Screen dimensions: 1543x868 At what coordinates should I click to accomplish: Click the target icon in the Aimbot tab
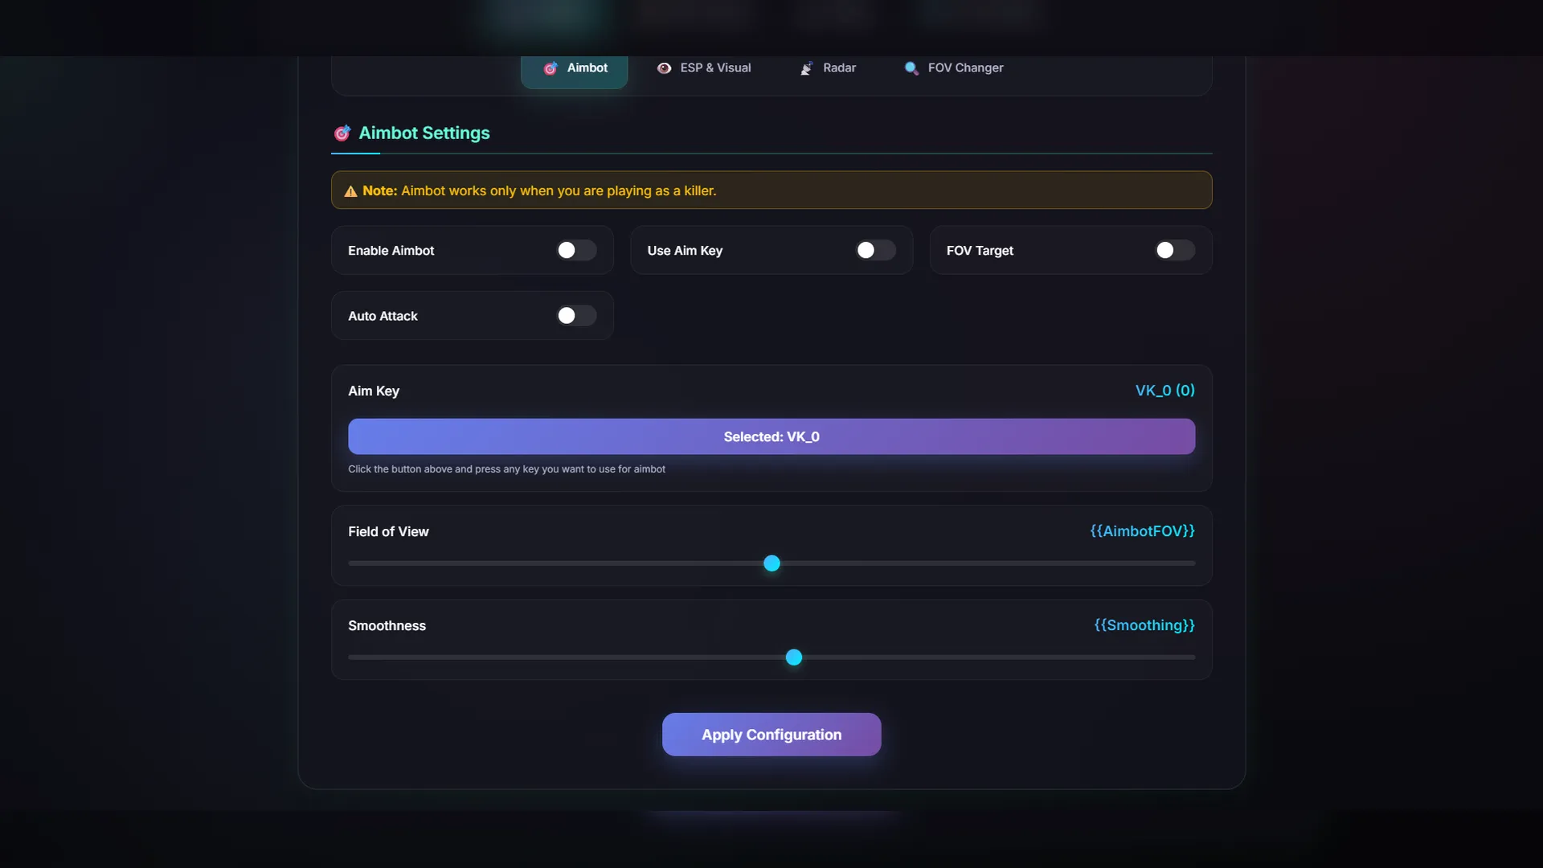(x=550, y=68)
